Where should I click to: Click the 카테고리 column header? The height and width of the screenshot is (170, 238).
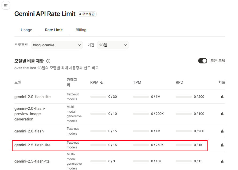72,82
